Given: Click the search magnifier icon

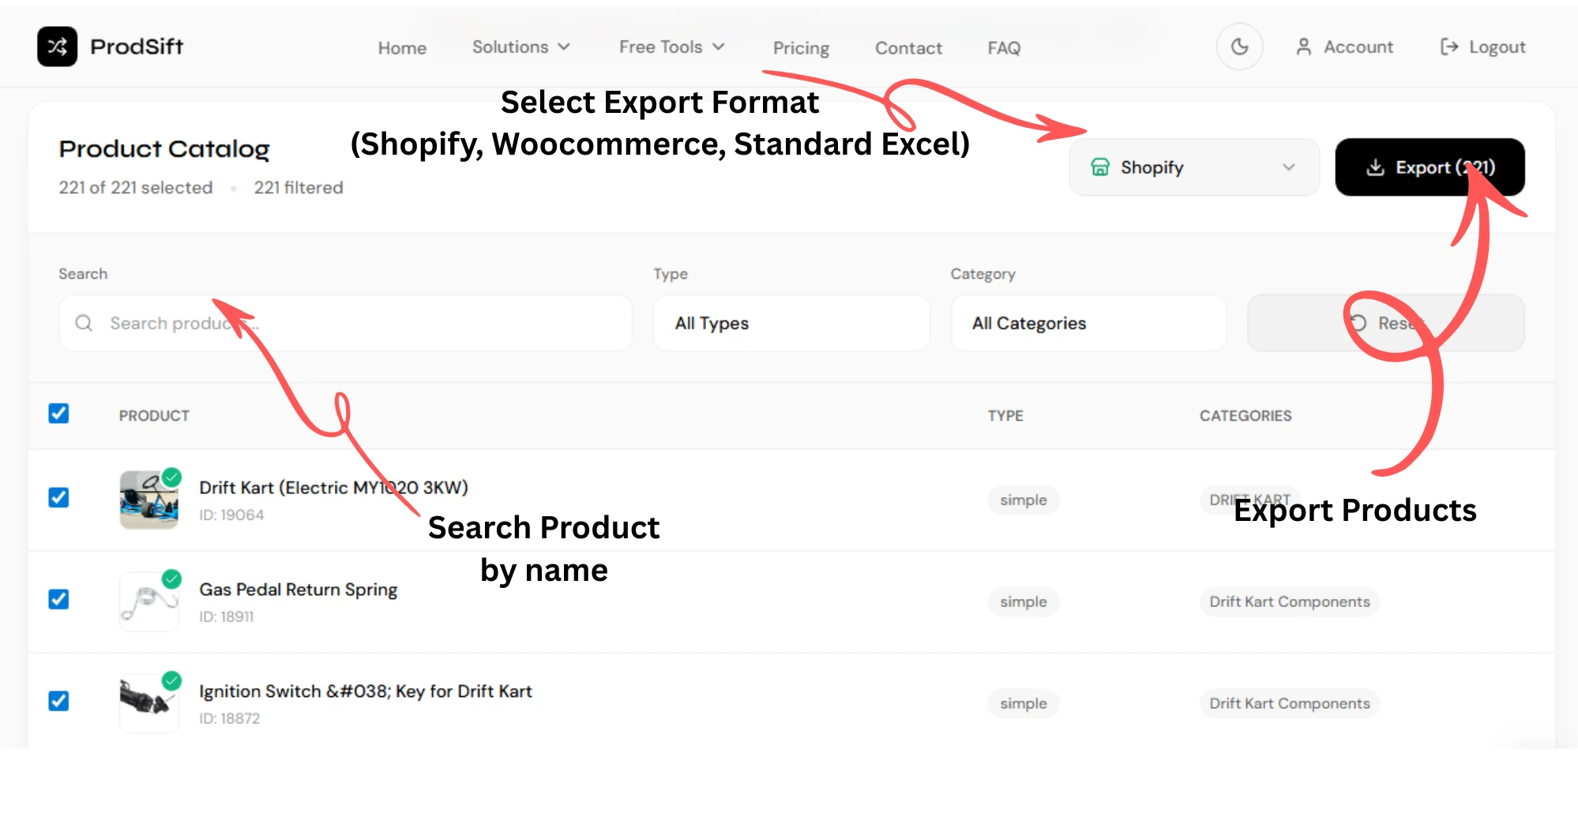Looking at the screenshot, I should [x=84, y=323].
